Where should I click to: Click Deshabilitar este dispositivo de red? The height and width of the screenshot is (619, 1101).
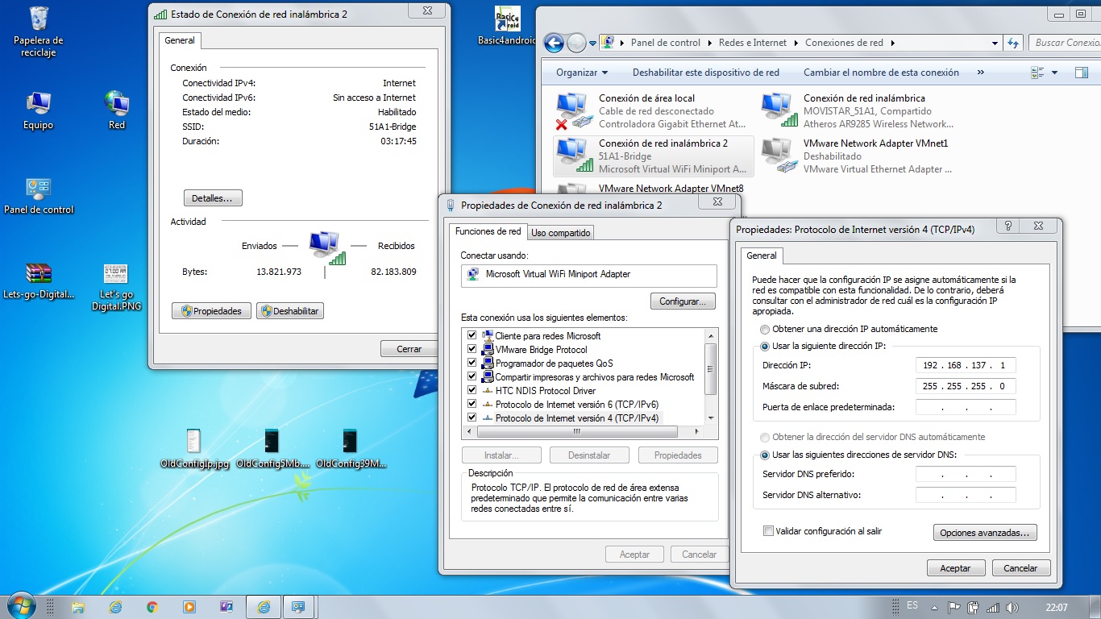705,73
